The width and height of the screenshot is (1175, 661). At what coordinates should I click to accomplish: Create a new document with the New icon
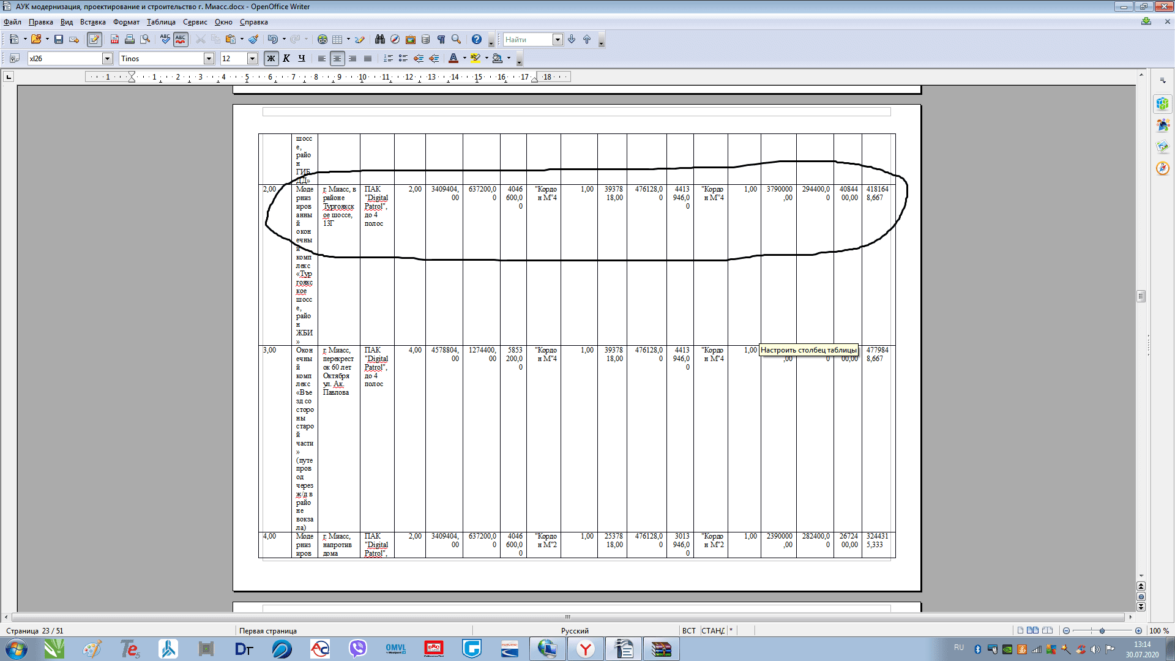coord(14,39)
